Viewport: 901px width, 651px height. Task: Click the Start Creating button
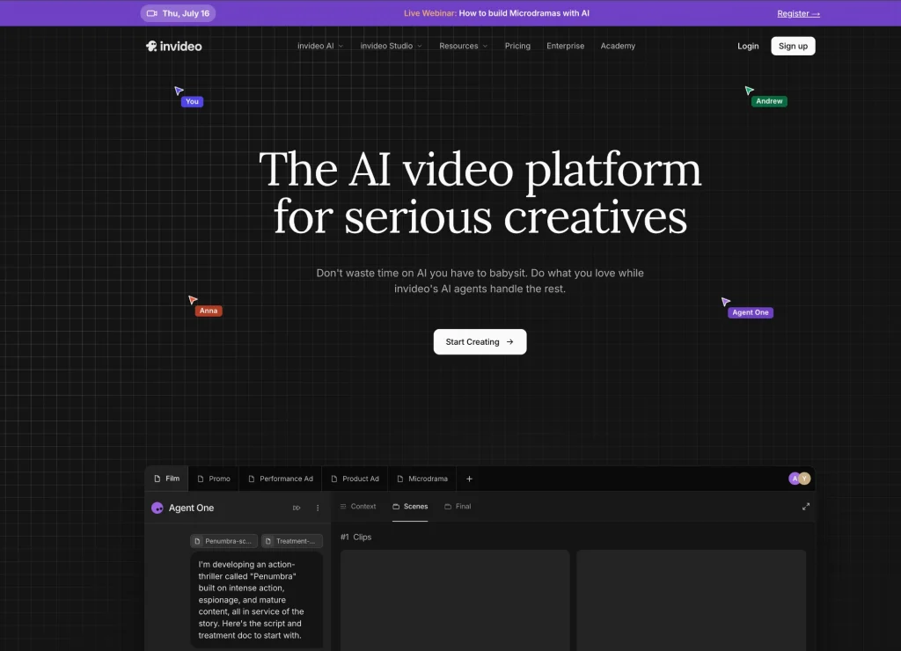click(x=480, y=342)
